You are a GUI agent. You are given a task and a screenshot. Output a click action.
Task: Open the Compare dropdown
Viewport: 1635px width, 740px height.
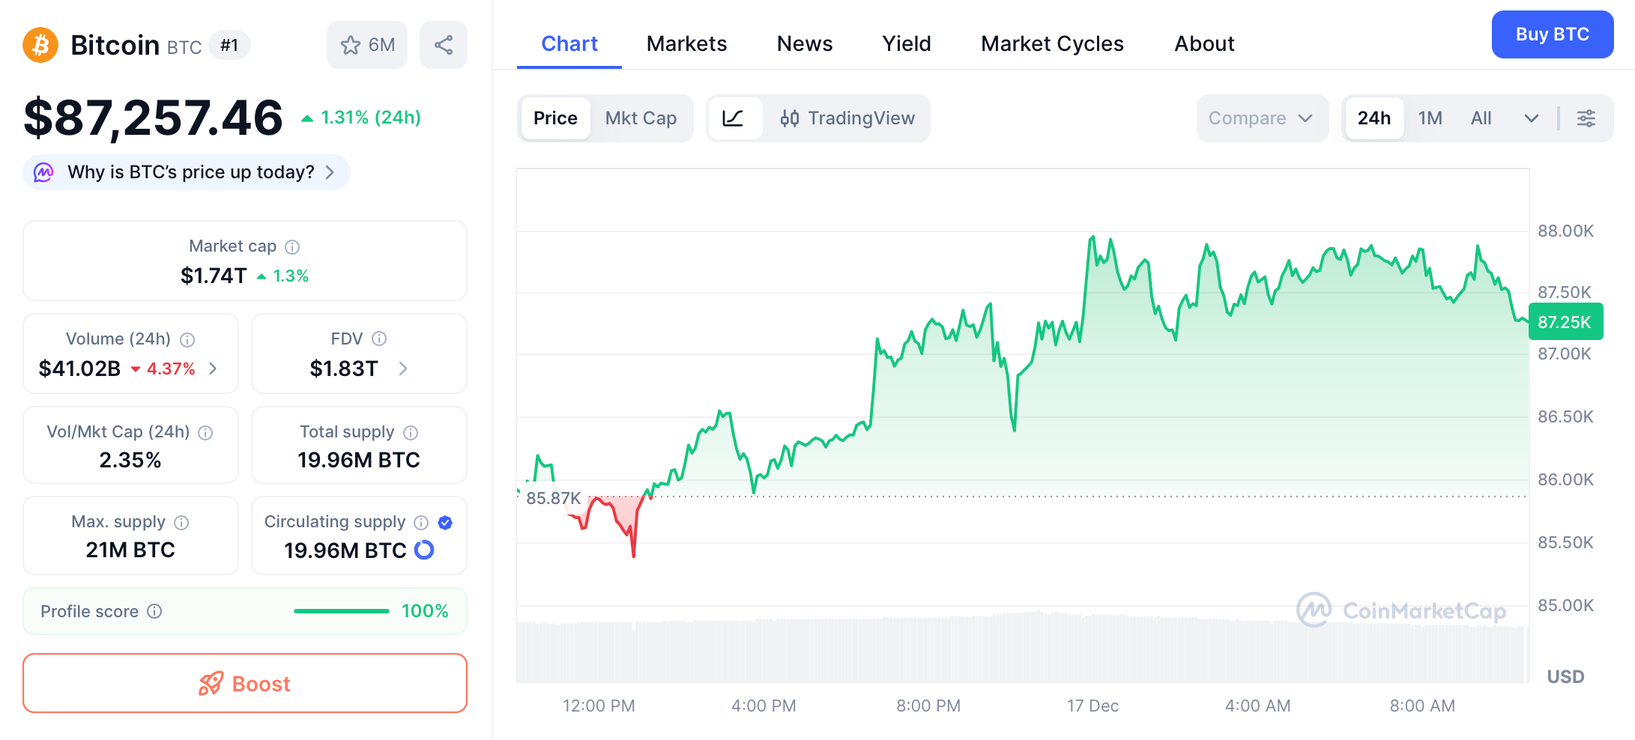pyautogui.click(x=1262, y=118)
